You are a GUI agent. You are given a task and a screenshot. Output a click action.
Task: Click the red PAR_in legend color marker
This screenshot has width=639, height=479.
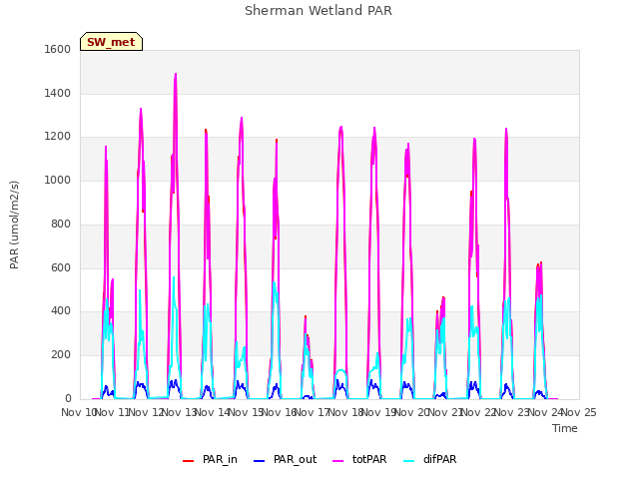[188, 461]
